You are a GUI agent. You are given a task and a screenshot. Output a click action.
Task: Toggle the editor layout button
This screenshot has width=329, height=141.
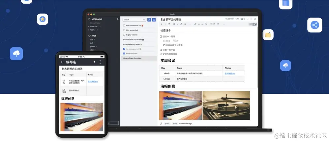click(250, 24)
